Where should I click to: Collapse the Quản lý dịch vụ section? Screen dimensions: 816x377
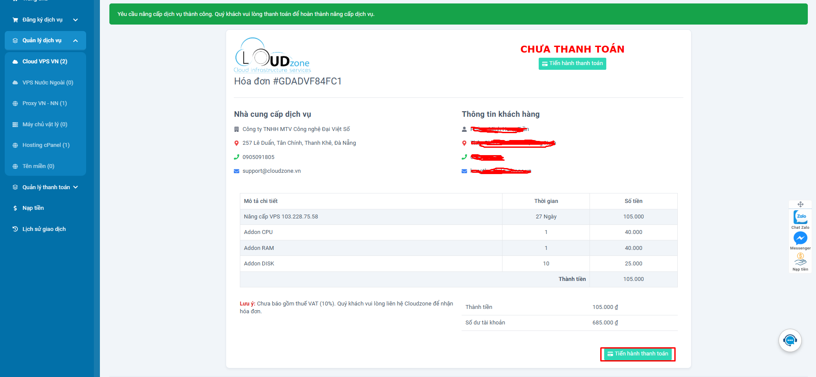coord(45,41)
